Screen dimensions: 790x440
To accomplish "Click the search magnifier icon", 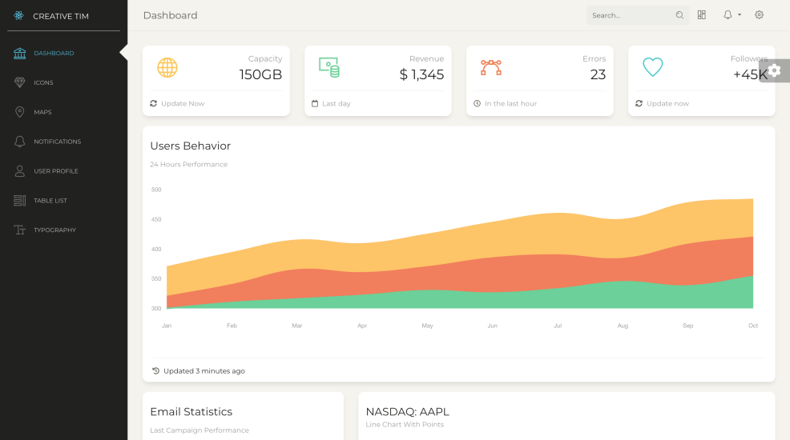I will (x=679, y=15).
